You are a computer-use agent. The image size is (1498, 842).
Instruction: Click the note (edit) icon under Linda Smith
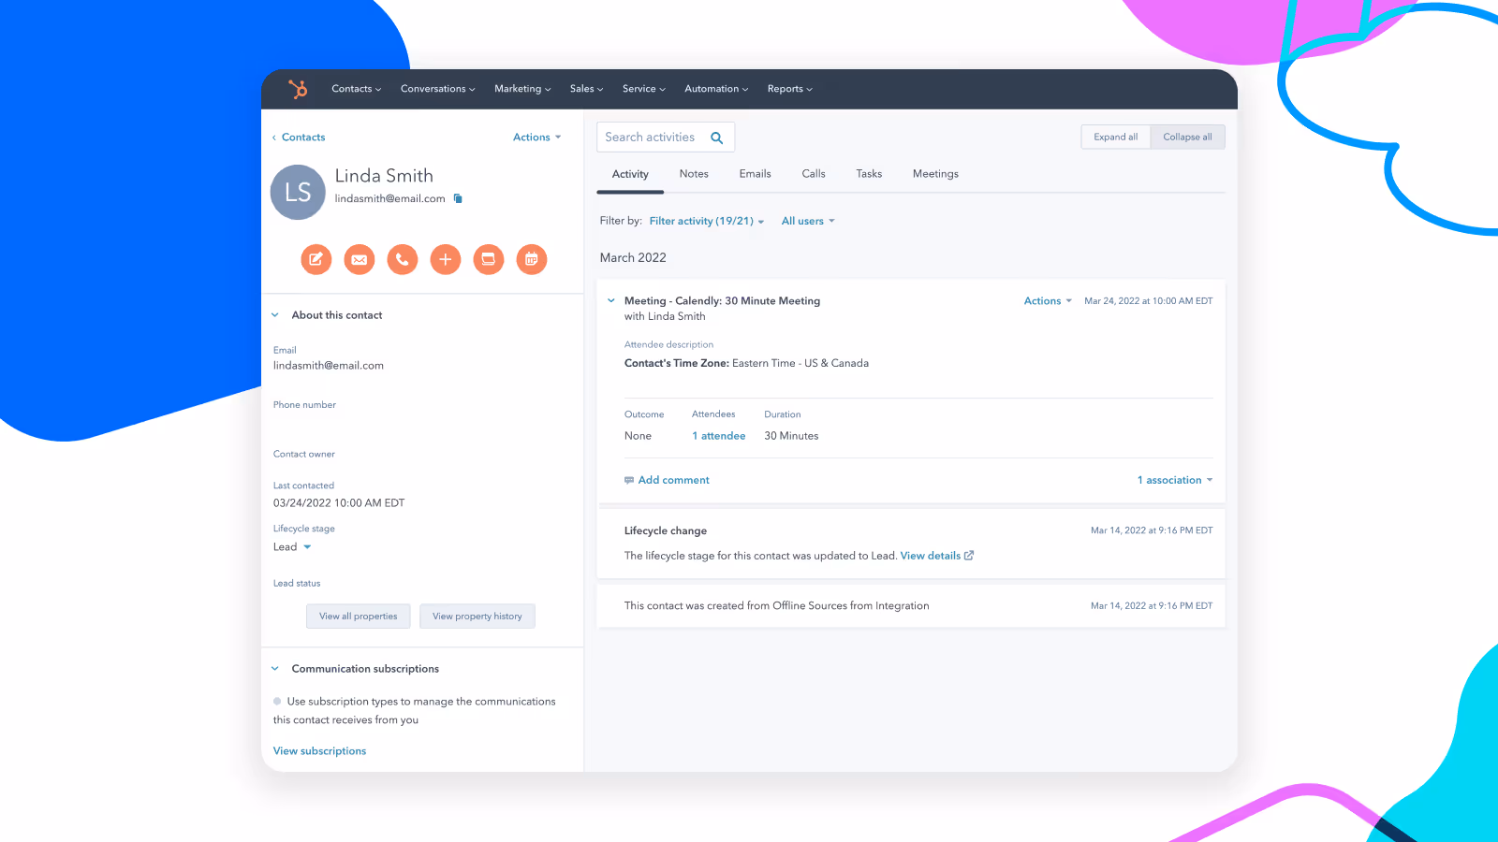pos(316,259)
